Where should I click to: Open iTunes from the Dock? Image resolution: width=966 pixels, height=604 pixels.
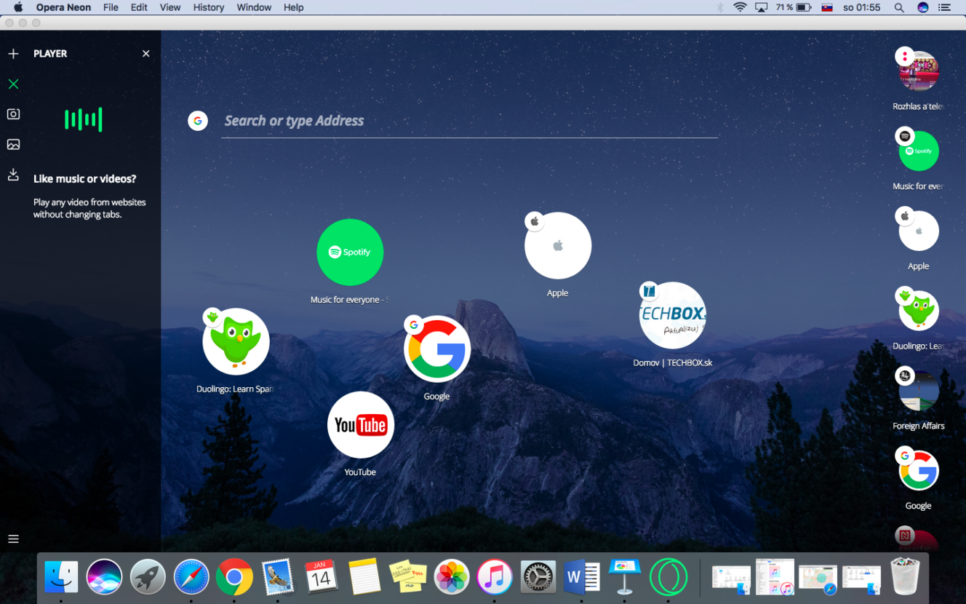(495, 577)
